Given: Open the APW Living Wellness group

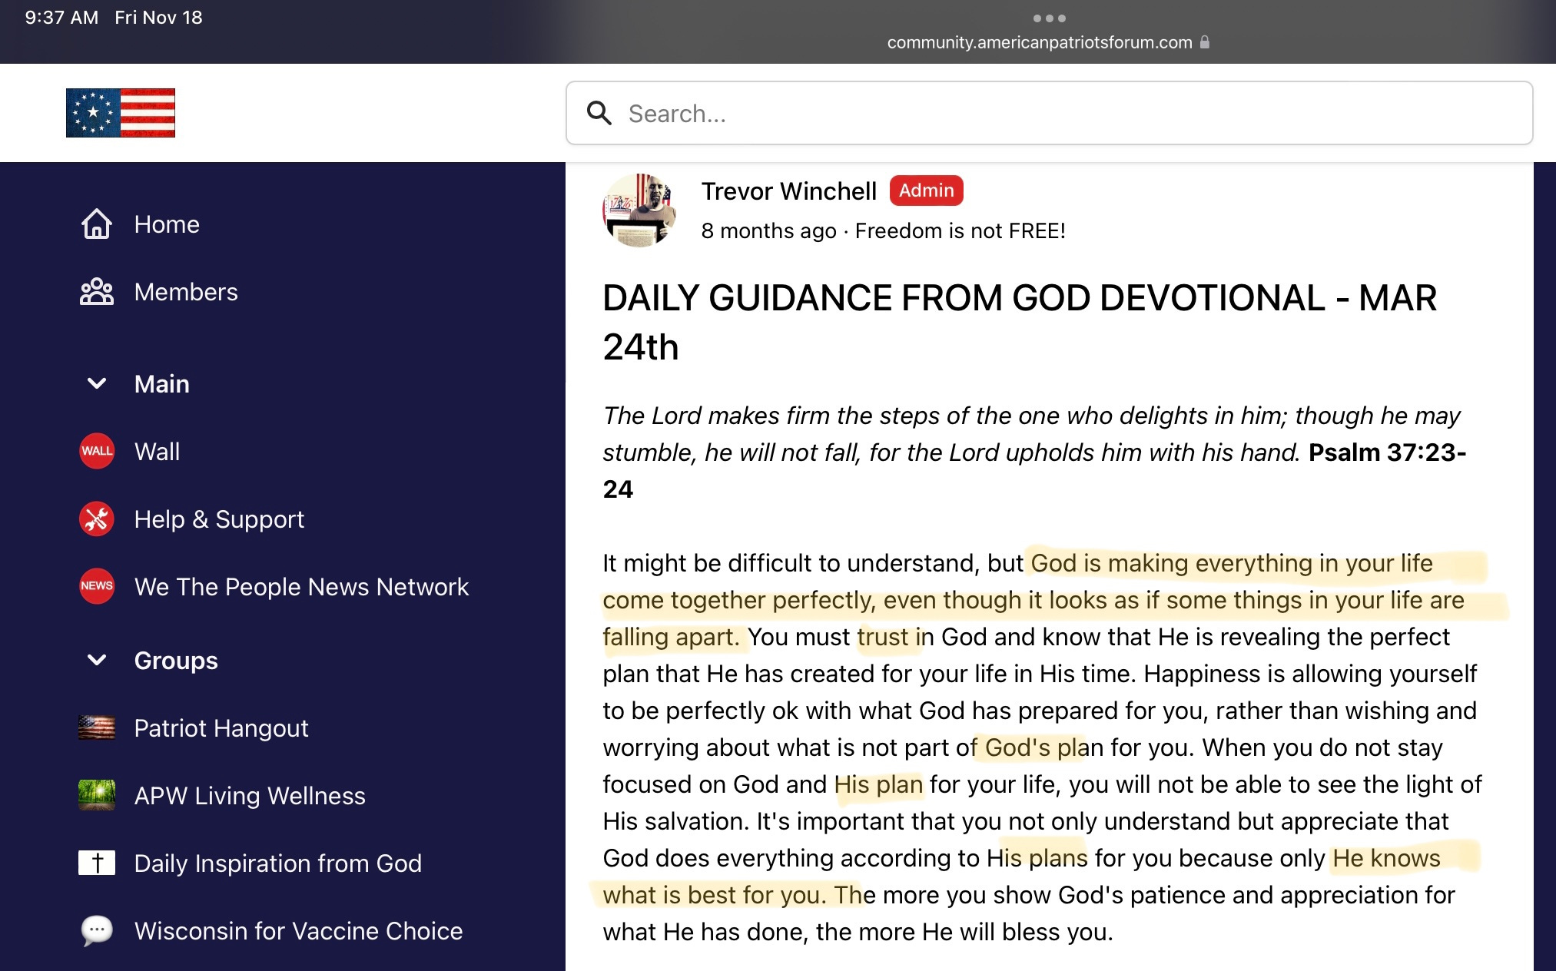Looking at the screenshot, I should tap(250, 796).
